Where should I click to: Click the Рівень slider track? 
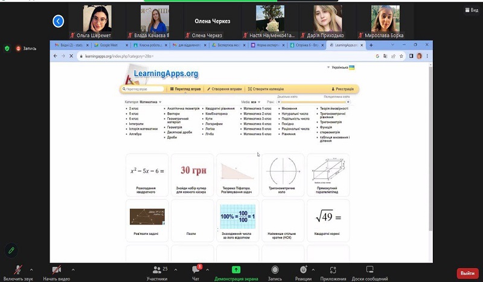[313, 102]
